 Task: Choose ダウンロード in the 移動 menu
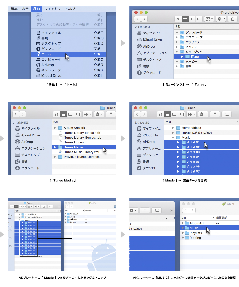point(69,49)
